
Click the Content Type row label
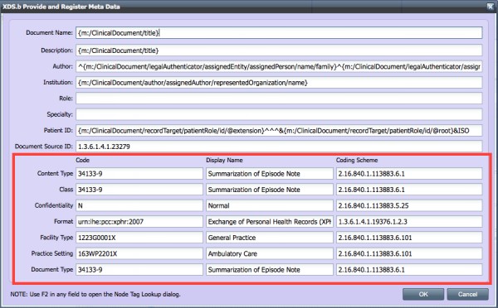pyautogui.click(x=56, y=173)
